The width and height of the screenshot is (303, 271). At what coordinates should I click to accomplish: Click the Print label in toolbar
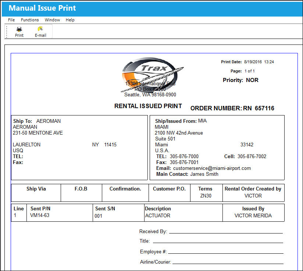(19, 35)
